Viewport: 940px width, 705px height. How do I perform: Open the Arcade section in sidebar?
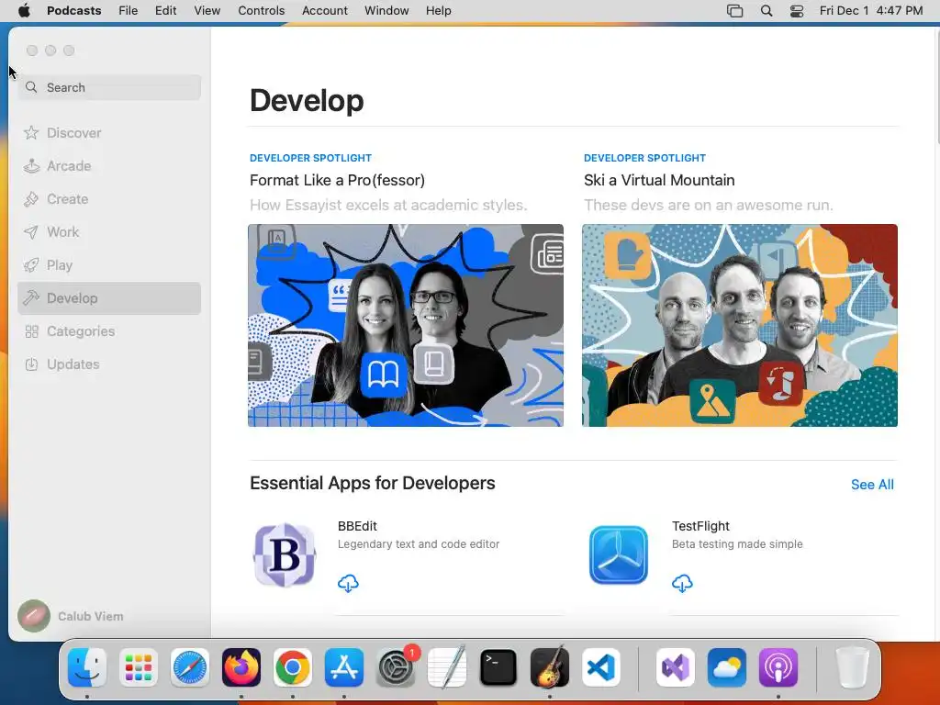(x=109, y=165)
